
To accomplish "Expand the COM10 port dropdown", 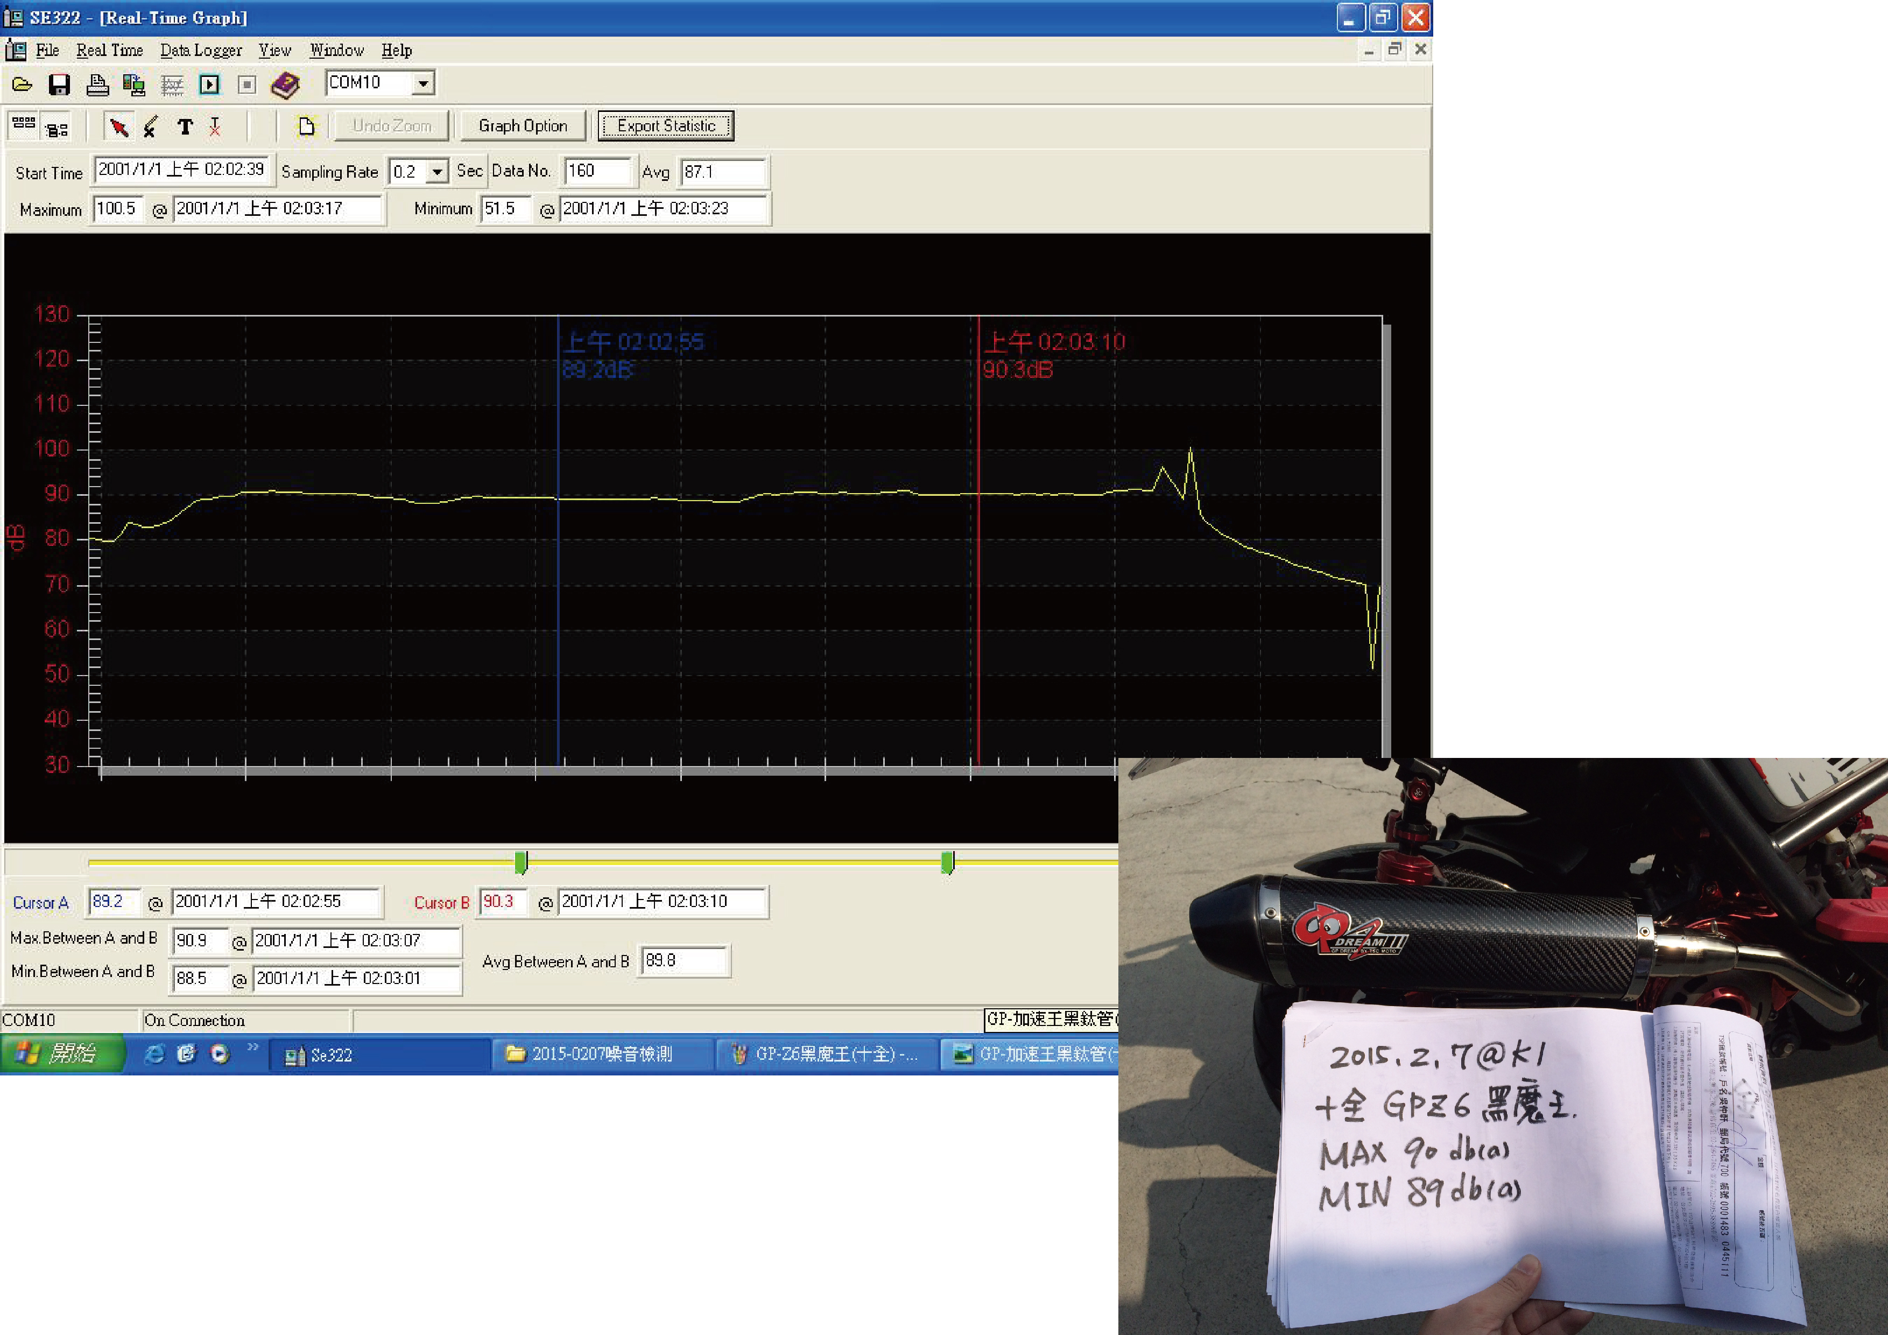I will 422,83.
